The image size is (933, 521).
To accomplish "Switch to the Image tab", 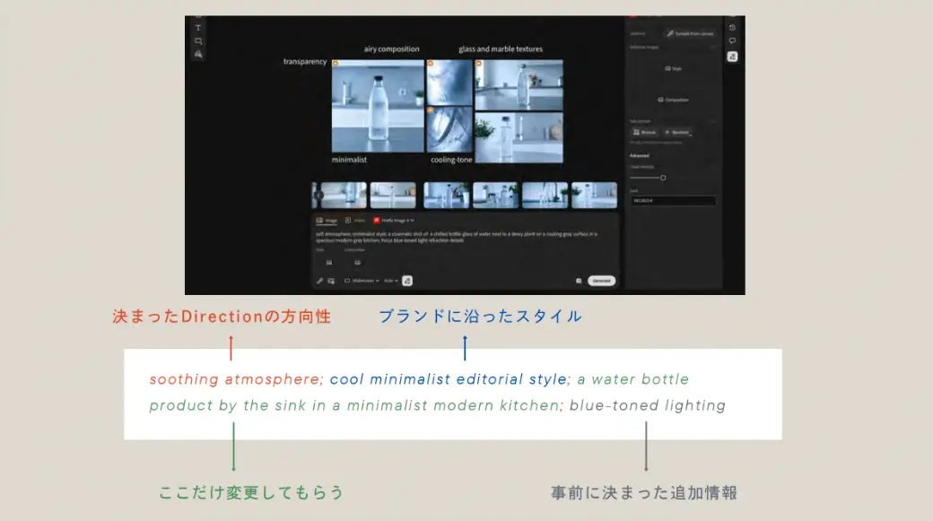I will click(x=327, y=220).
